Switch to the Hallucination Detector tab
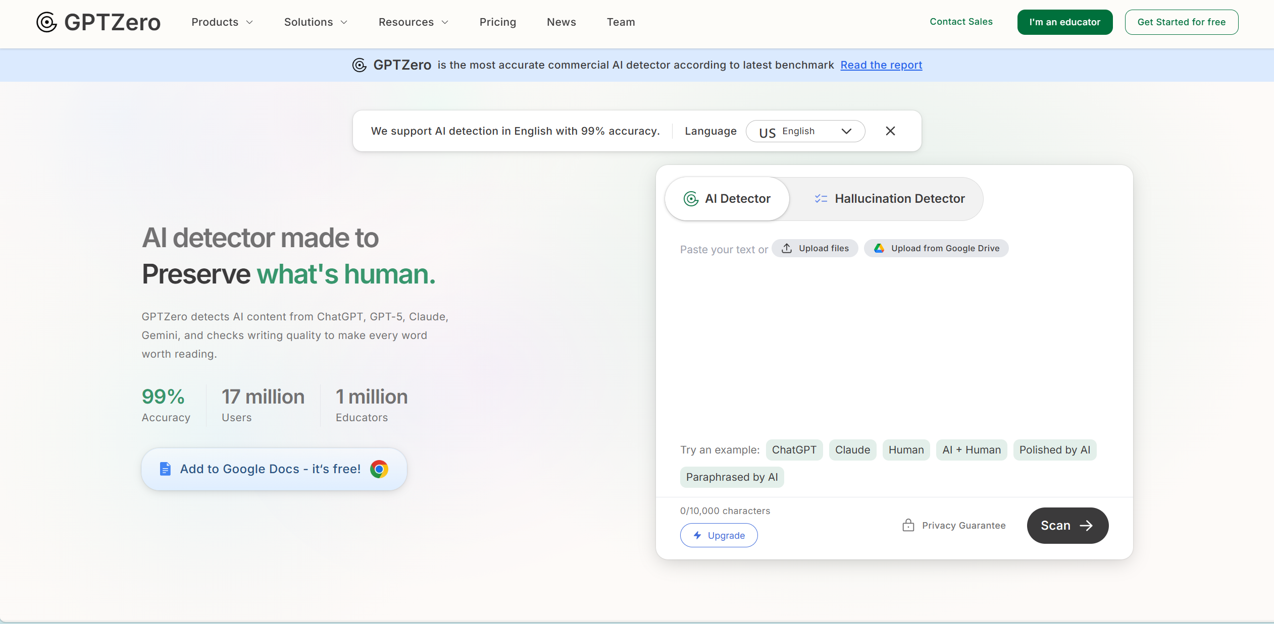This screenshot has width=1274, height=624. click(x=889, y=199)
